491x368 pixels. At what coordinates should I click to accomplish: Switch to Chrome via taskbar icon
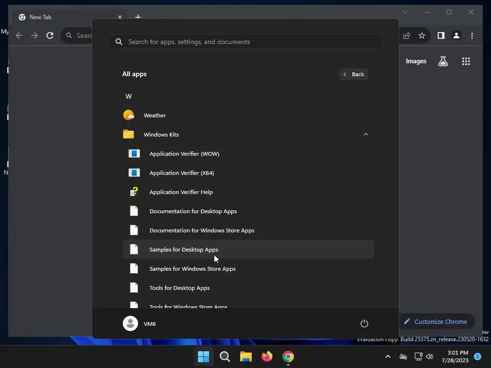288,356
